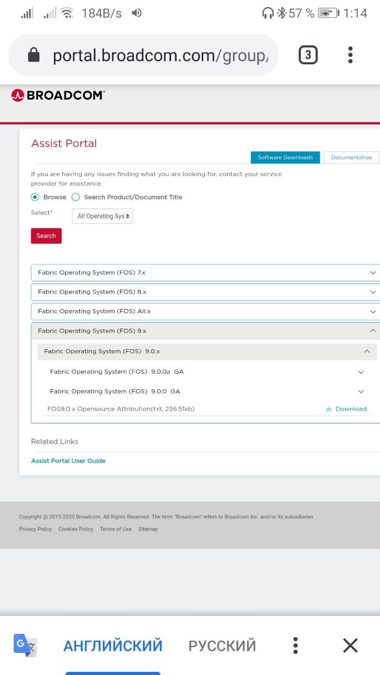The height and width of the screenshot is (675, 380).
Task: Tap the volume speaker status icon
Action: [137, 13]
